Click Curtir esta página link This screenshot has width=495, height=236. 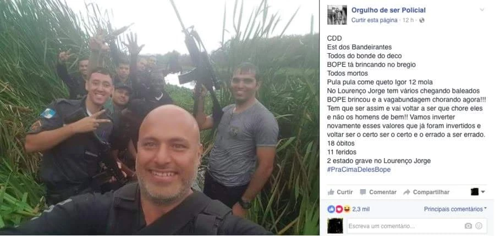click(375, 20)
